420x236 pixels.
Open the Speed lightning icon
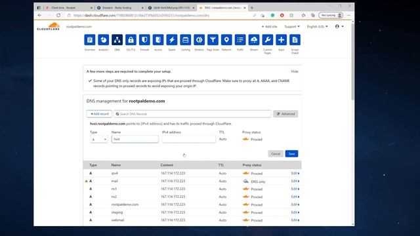click(172, 40)
